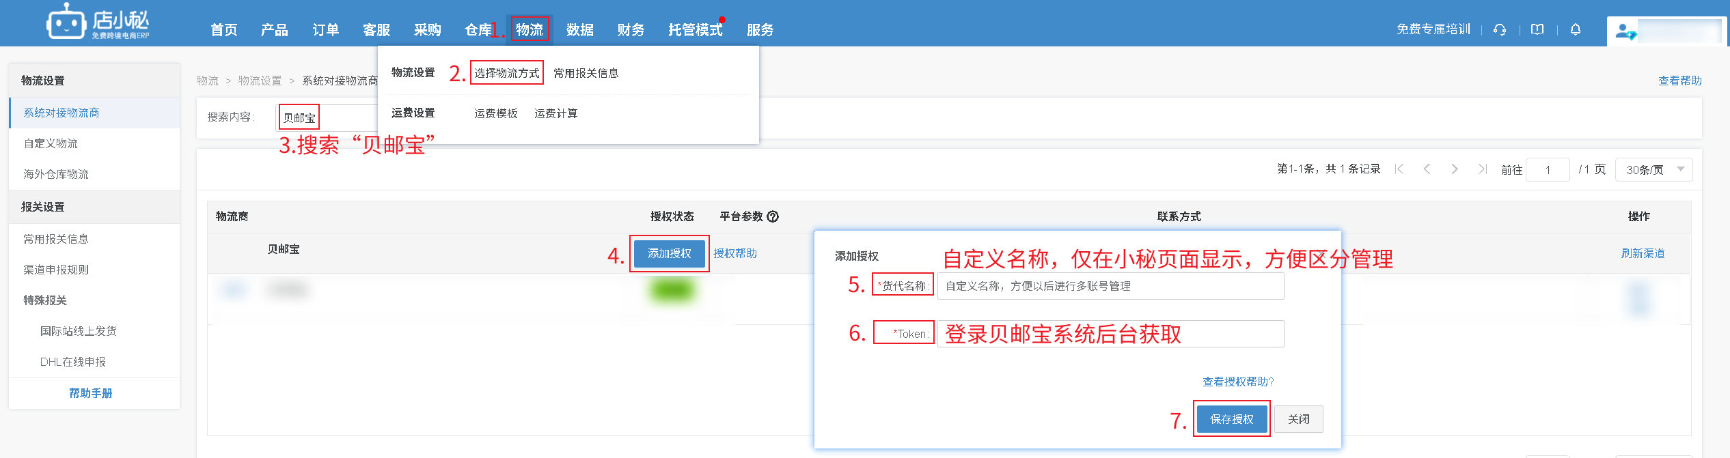Select 选择物流方式 in dropdown menu
Image resolution: width=1730 pixels, height=458 pixels.
[507, 73]
